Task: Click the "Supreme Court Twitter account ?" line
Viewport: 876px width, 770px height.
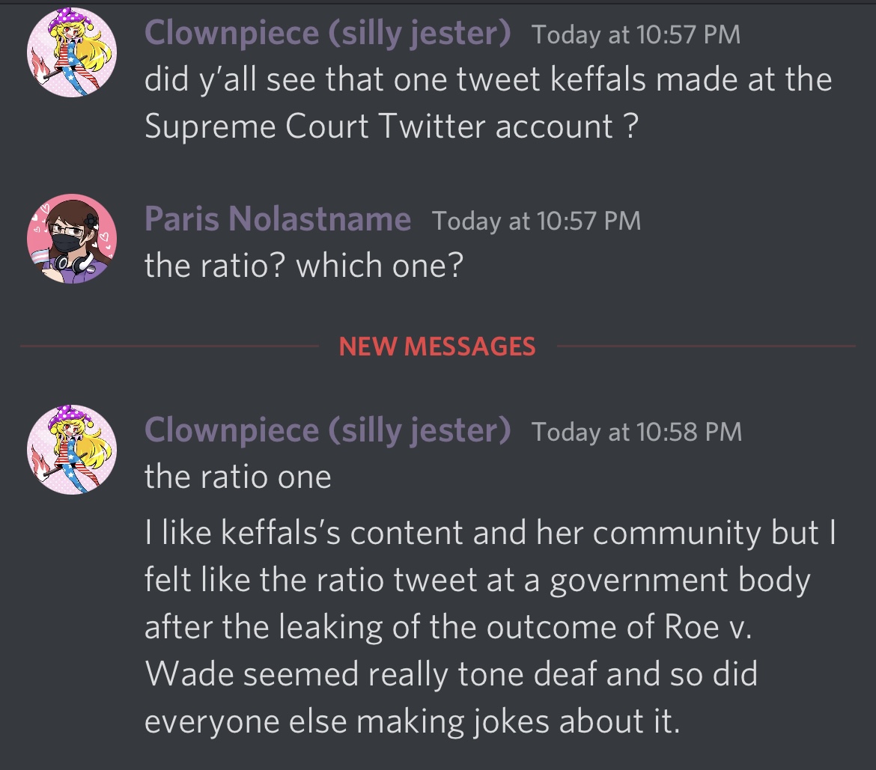Action: 391,126
